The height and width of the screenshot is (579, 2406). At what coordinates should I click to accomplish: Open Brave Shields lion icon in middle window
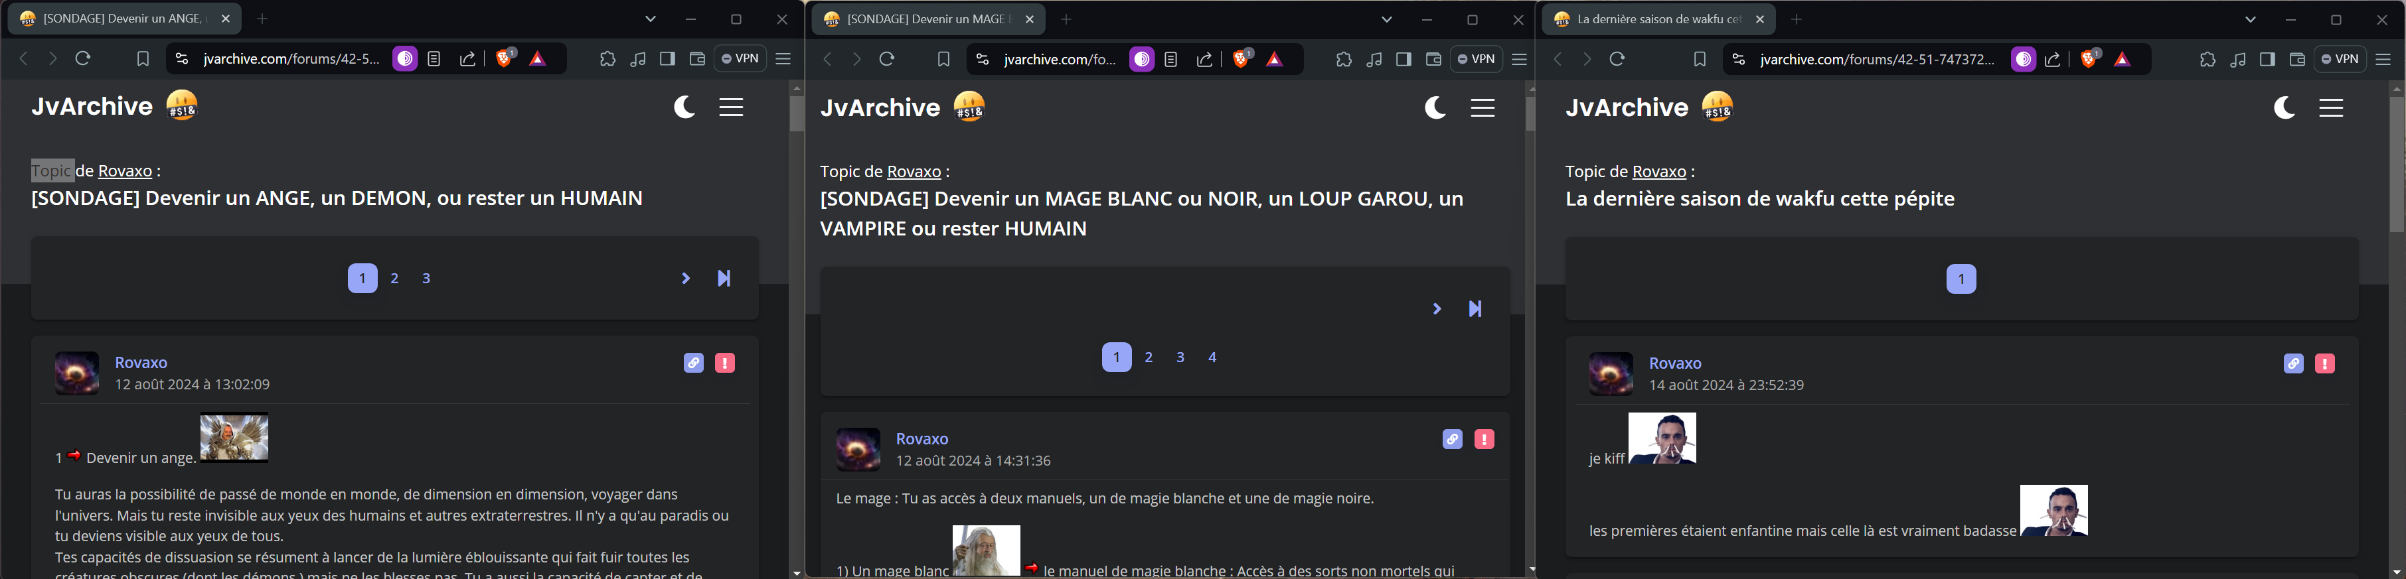point(1242,59)
